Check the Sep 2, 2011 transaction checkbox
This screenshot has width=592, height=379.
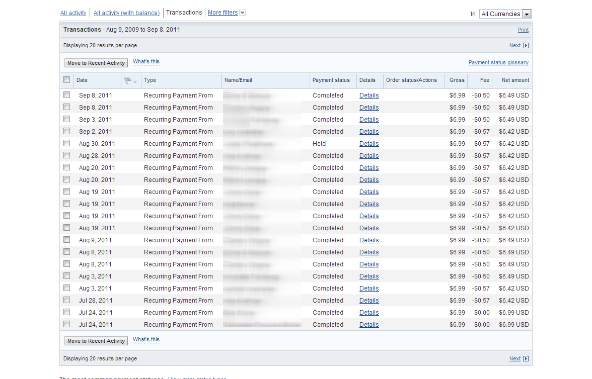[x=67, y=131]
